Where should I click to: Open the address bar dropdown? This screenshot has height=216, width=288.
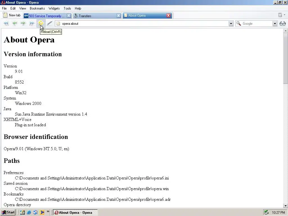pyautogui.click(x=231, y=24)
